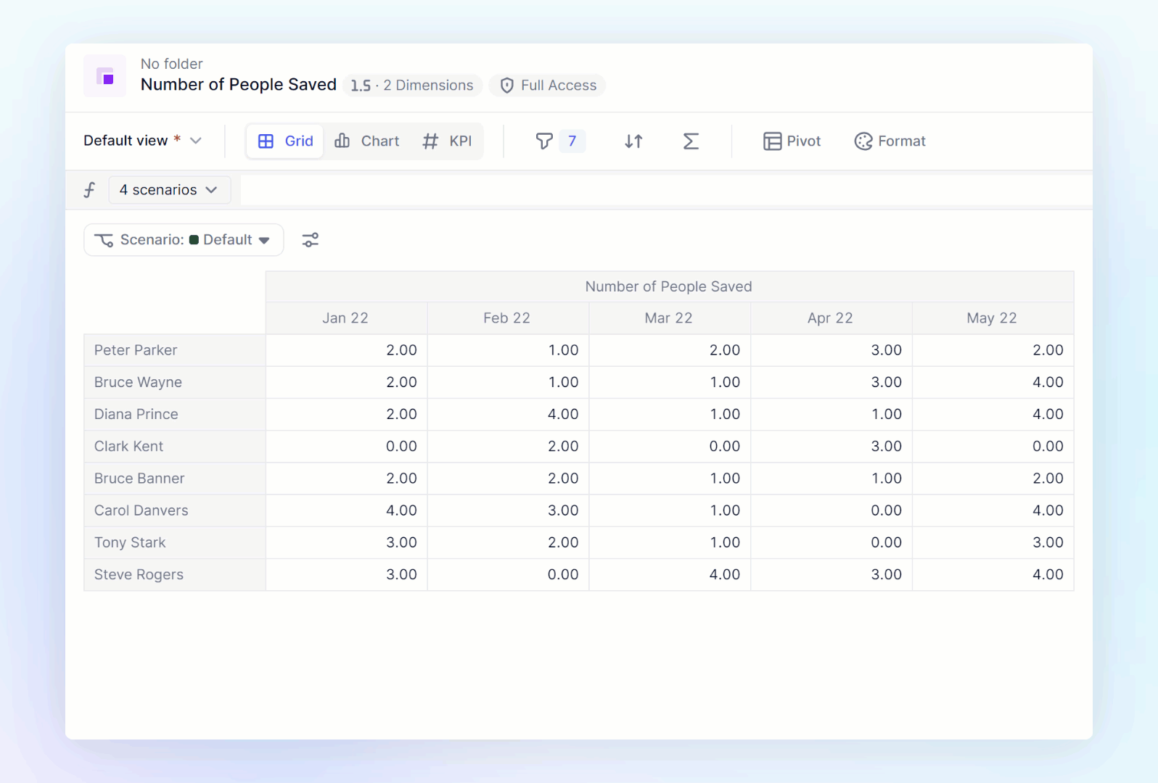Viewport: 1158px width, 783px height.
Task: Click the filter count badge 7
Action: click(572, 141)
